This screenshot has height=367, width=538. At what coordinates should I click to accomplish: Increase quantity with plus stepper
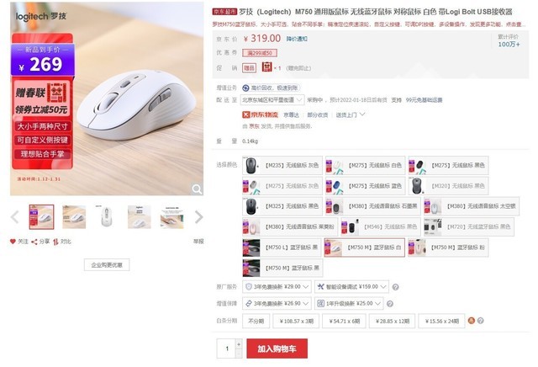point(239,344)
